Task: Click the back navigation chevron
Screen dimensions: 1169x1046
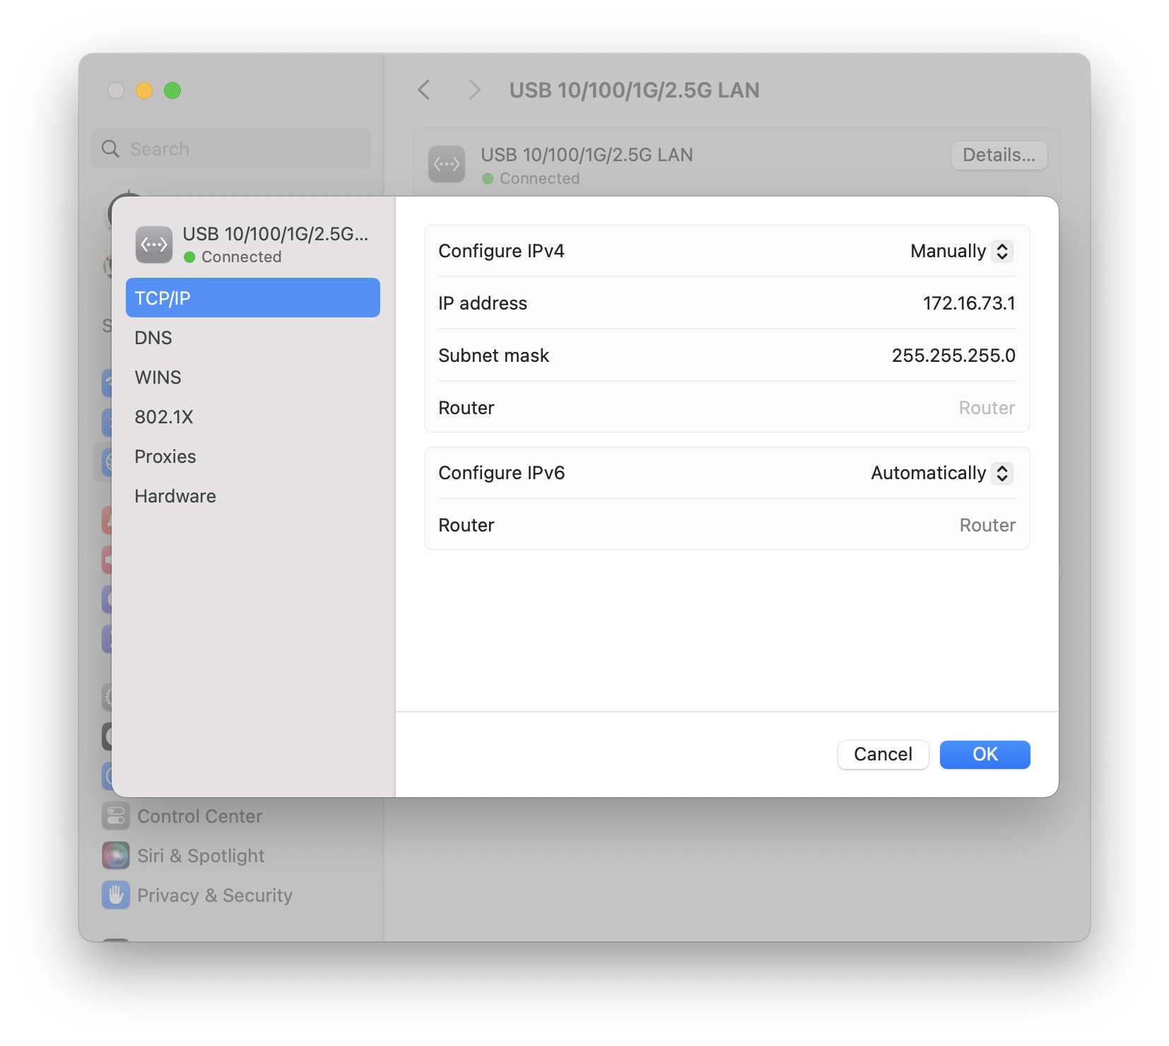Action: click(423, 90)
